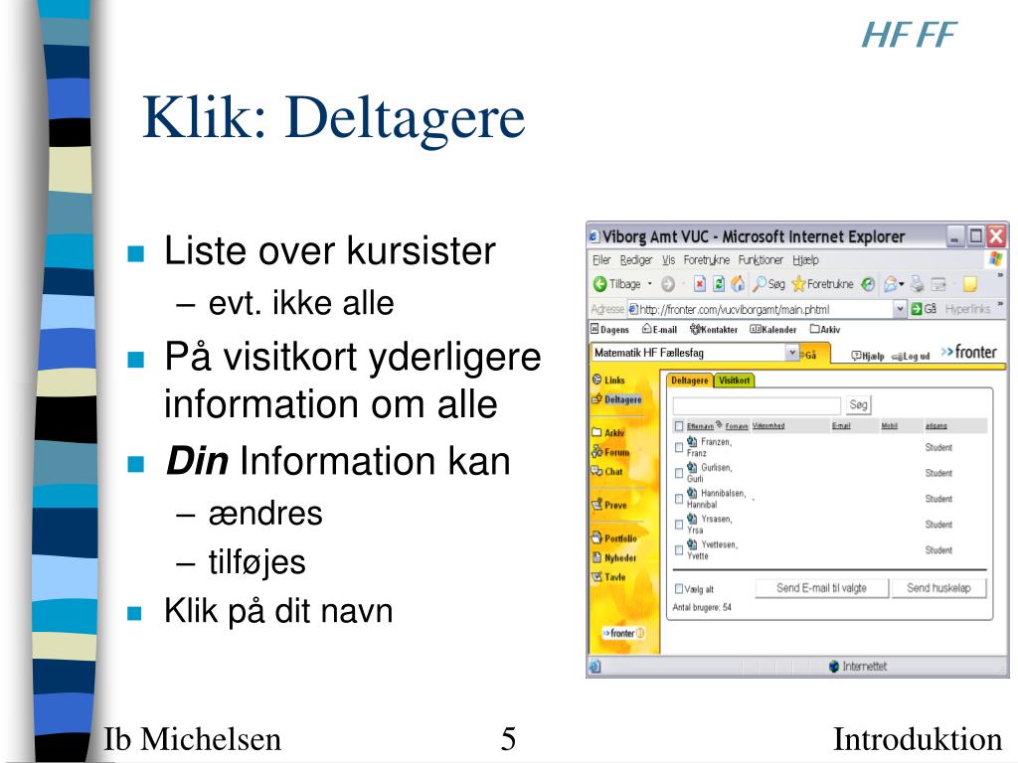Viewport: 1018px width, 763px height.
Task: Open Chat in the yellow sidebar
Action: click(x=607, y=472)
